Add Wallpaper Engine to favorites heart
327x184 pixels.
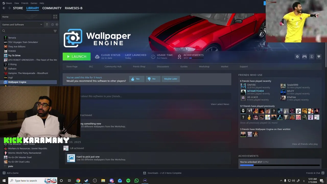319,56
